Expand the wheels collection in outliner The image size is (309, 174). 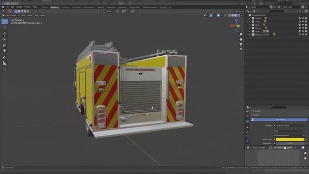point(250,18)
